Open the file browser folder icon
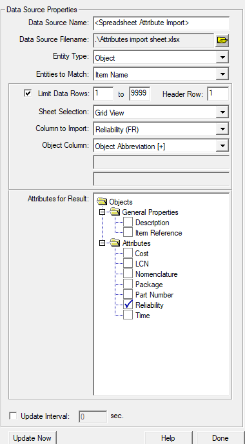The image size is (245, 444). tap(222, 41)
